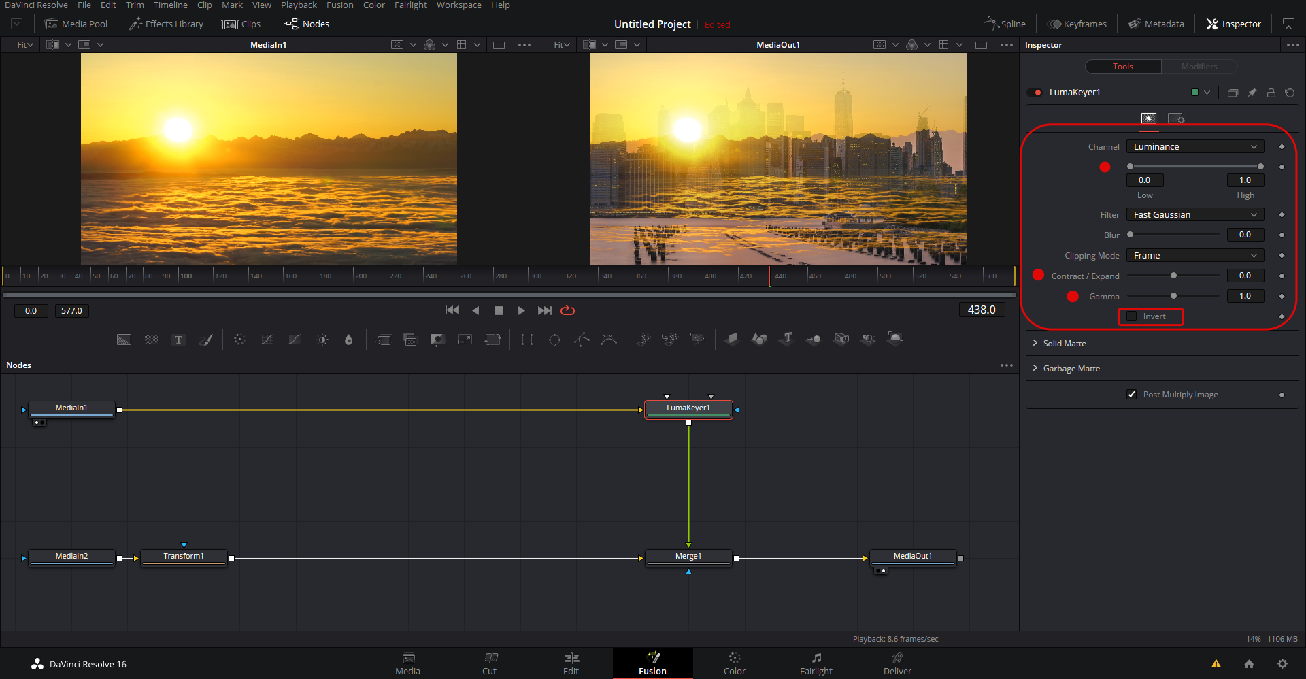This screenshot has height=679, width=1306.
Task: Select the Rectangle mask tool
Action: point(527,339)
